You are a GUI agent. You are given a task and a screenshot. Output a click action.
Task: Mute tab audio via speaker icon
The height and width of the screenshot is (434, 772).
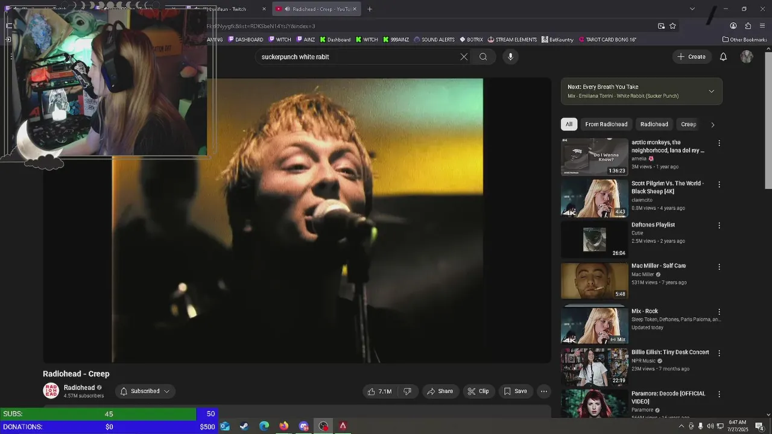[287, 9]
